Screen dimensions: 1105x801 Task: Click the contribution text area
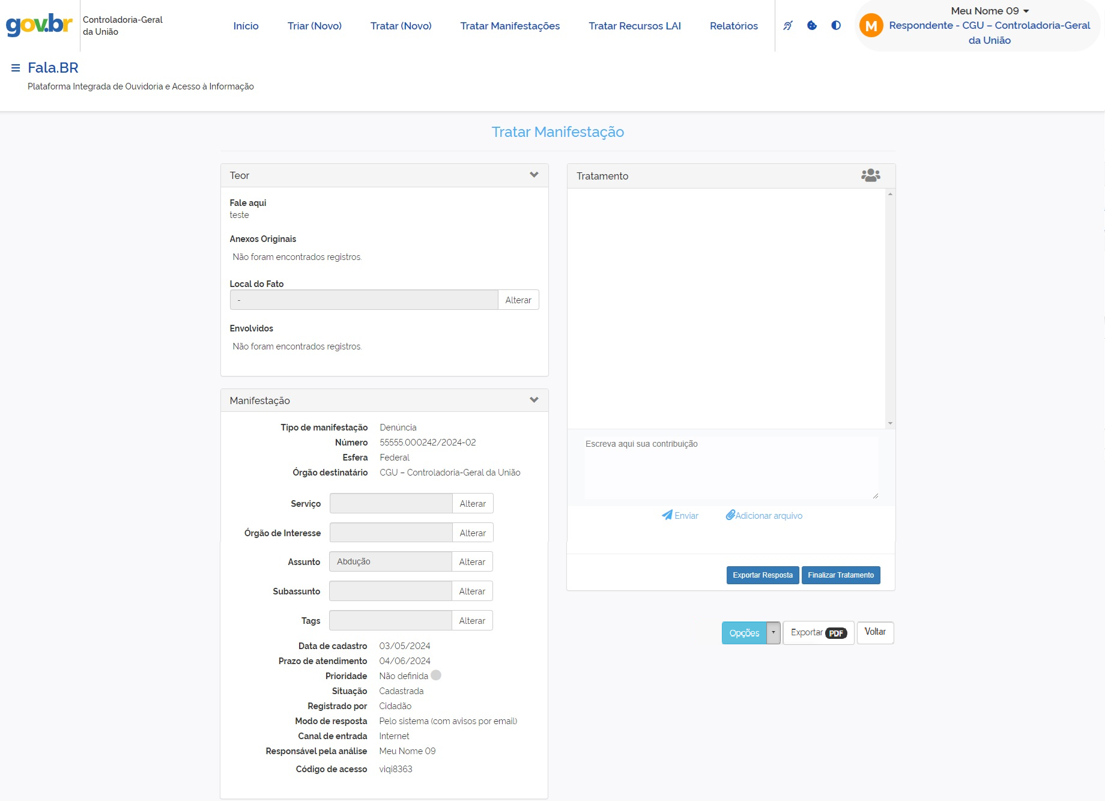pyautogui.click(x=731, y=467)
